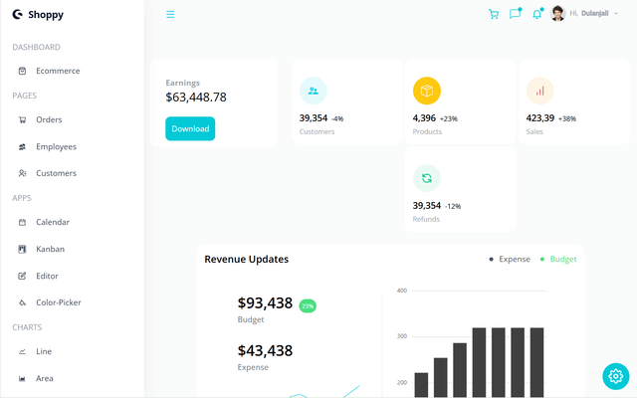Screen dimensions: 637x398
Task: Click the 423,39 sales value
Action: coord(540,118)
